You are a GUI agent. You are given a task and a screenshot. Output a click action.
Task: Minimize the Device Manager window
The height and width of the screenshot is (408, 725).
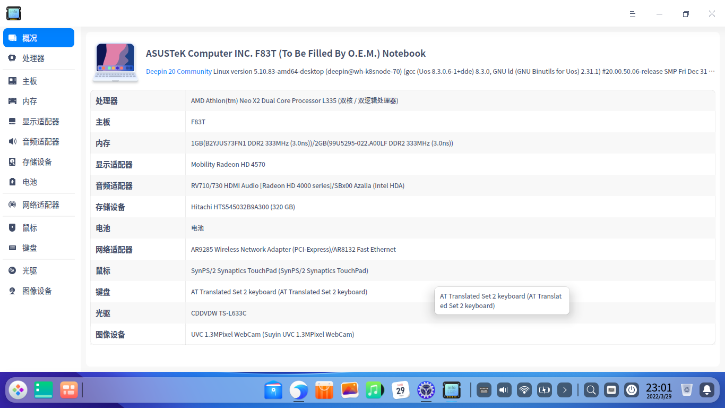point(659,14)
